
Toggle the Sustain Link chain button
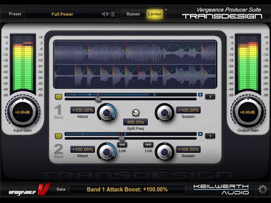point(148,144)
